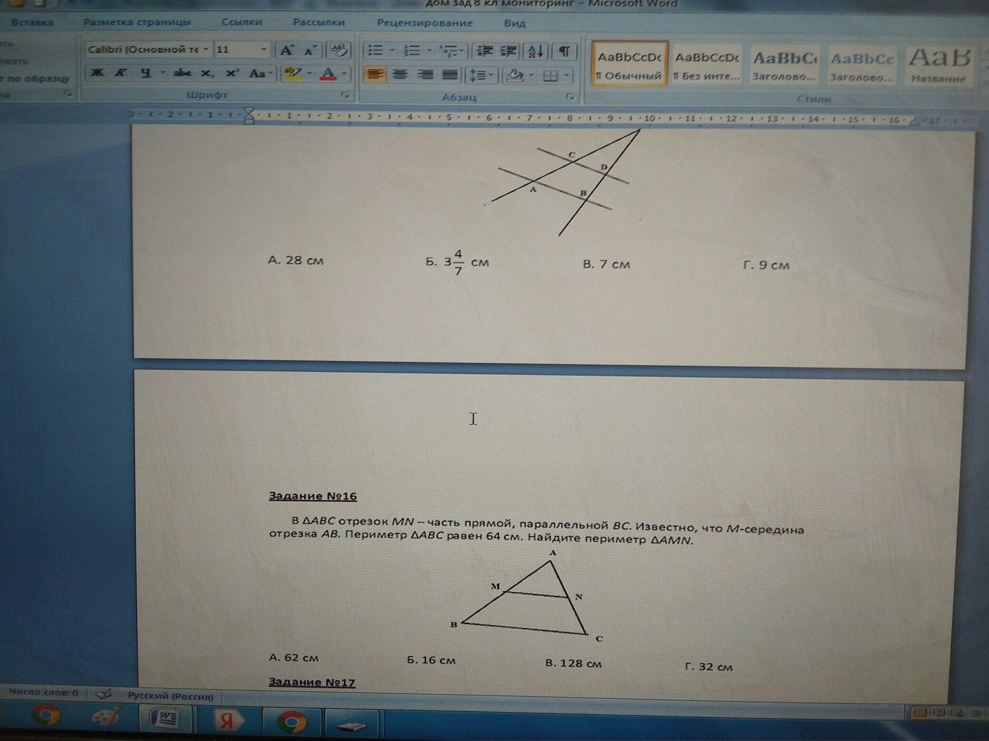Click Русский (Россия) language in status bar
The image size is (989, 741).
[x=170, y=696]
